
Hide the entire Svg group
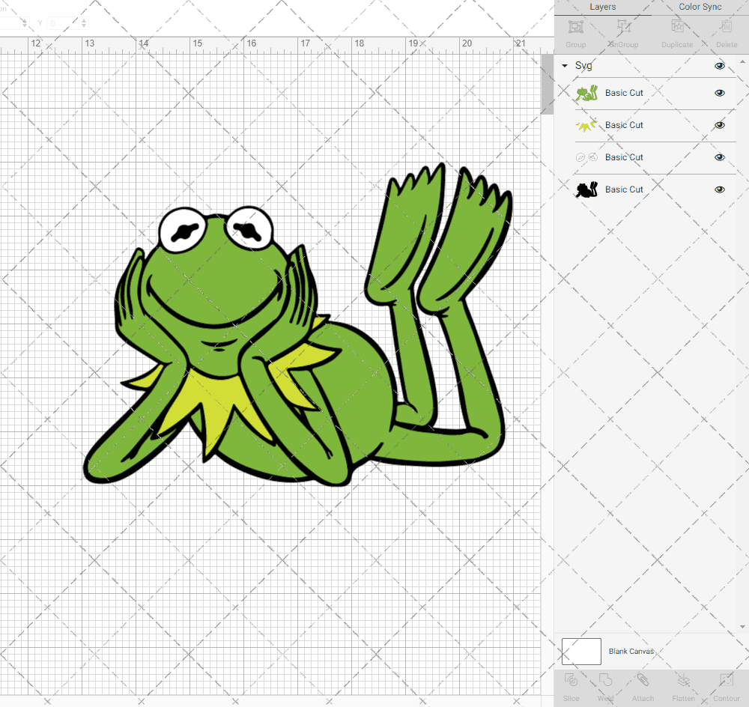720,66
